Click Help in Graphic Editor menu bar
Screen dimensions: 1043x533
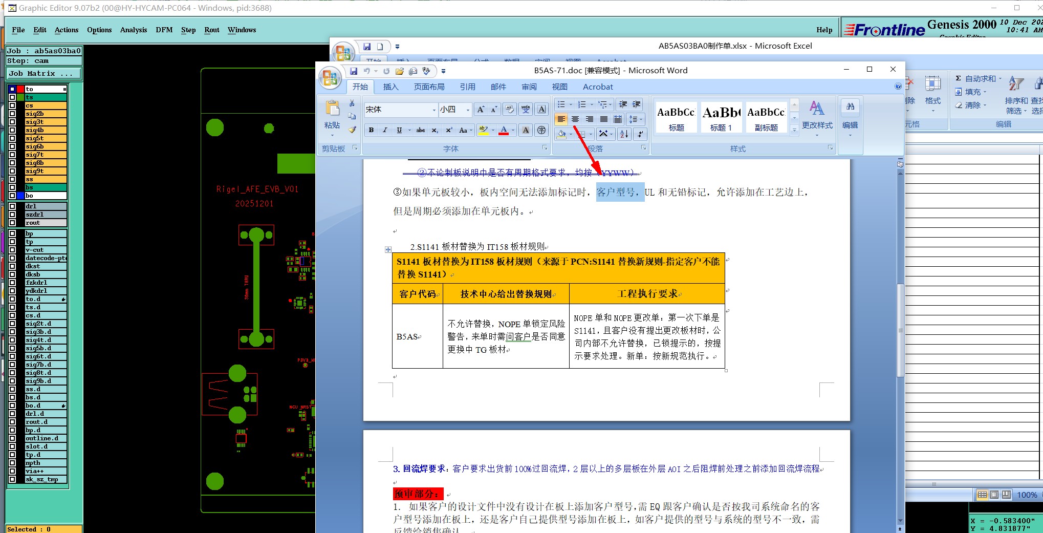pos(824,30)
